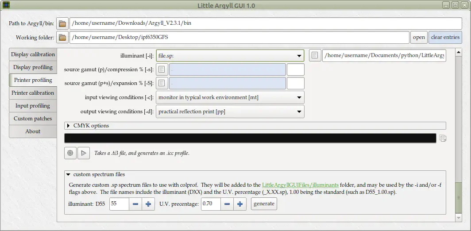Viewport: 471px width, 231px height.
Task: Go to Printer calibration tab
Action: point(33,93)
